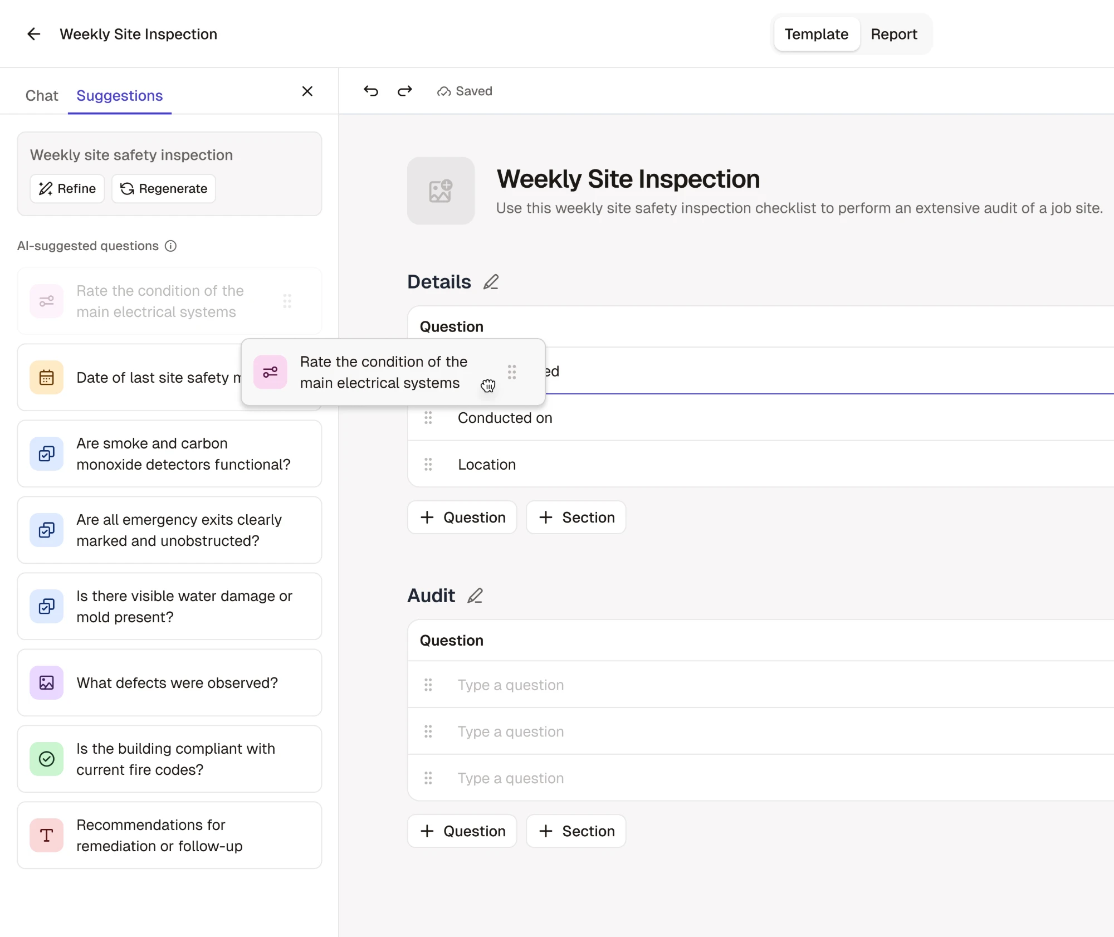Edit the Audit section title
The height and width of the screenshot is (937, 1114).
[x=475, y=596]
